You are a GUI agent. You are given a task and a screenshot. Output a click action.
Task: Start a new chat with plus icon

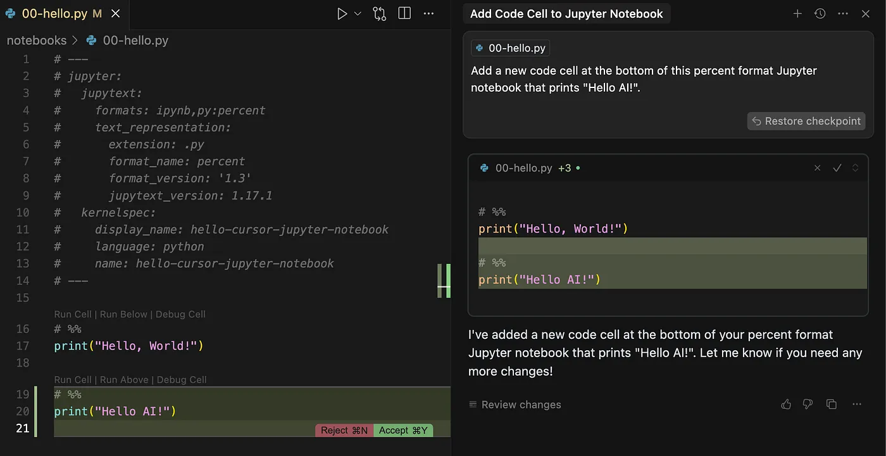(797, 13)
